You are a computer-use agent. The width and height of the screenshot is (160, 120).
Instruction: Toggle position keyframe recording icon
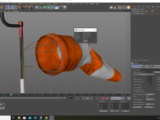(x=112, y=98)
